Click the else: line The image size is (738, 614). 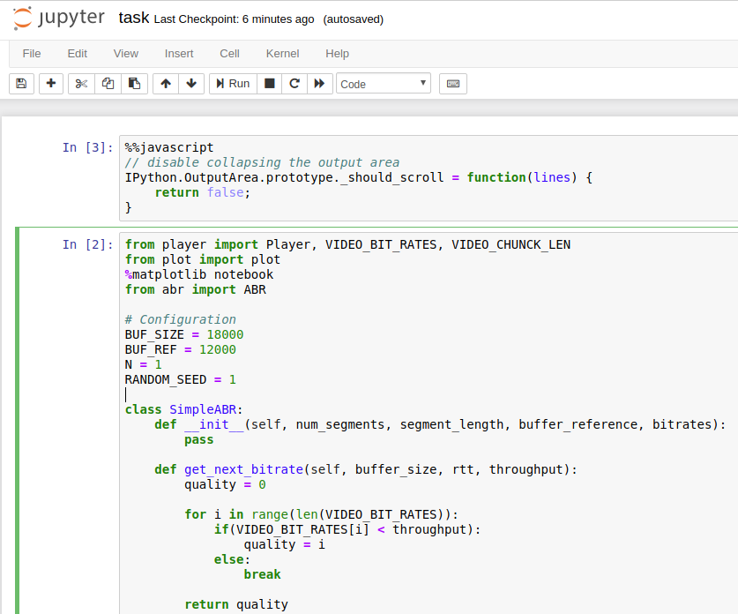click(232, 559)
